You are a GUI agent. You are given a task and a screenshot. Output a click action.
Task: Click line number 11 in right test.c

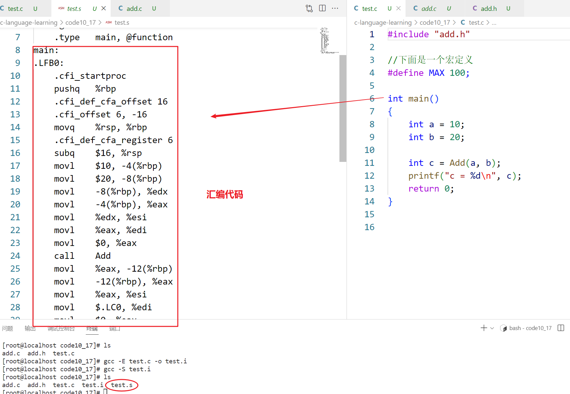[369, 163]
